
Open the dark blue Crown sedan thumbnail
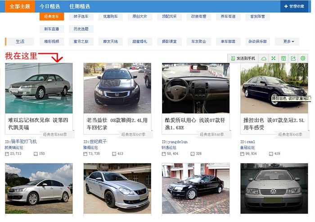click(274, 88)
